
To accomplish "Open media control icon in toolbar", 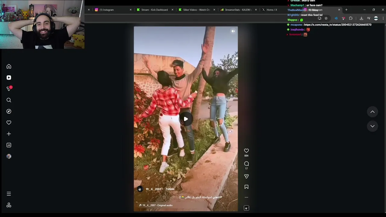I will (369, 18).
